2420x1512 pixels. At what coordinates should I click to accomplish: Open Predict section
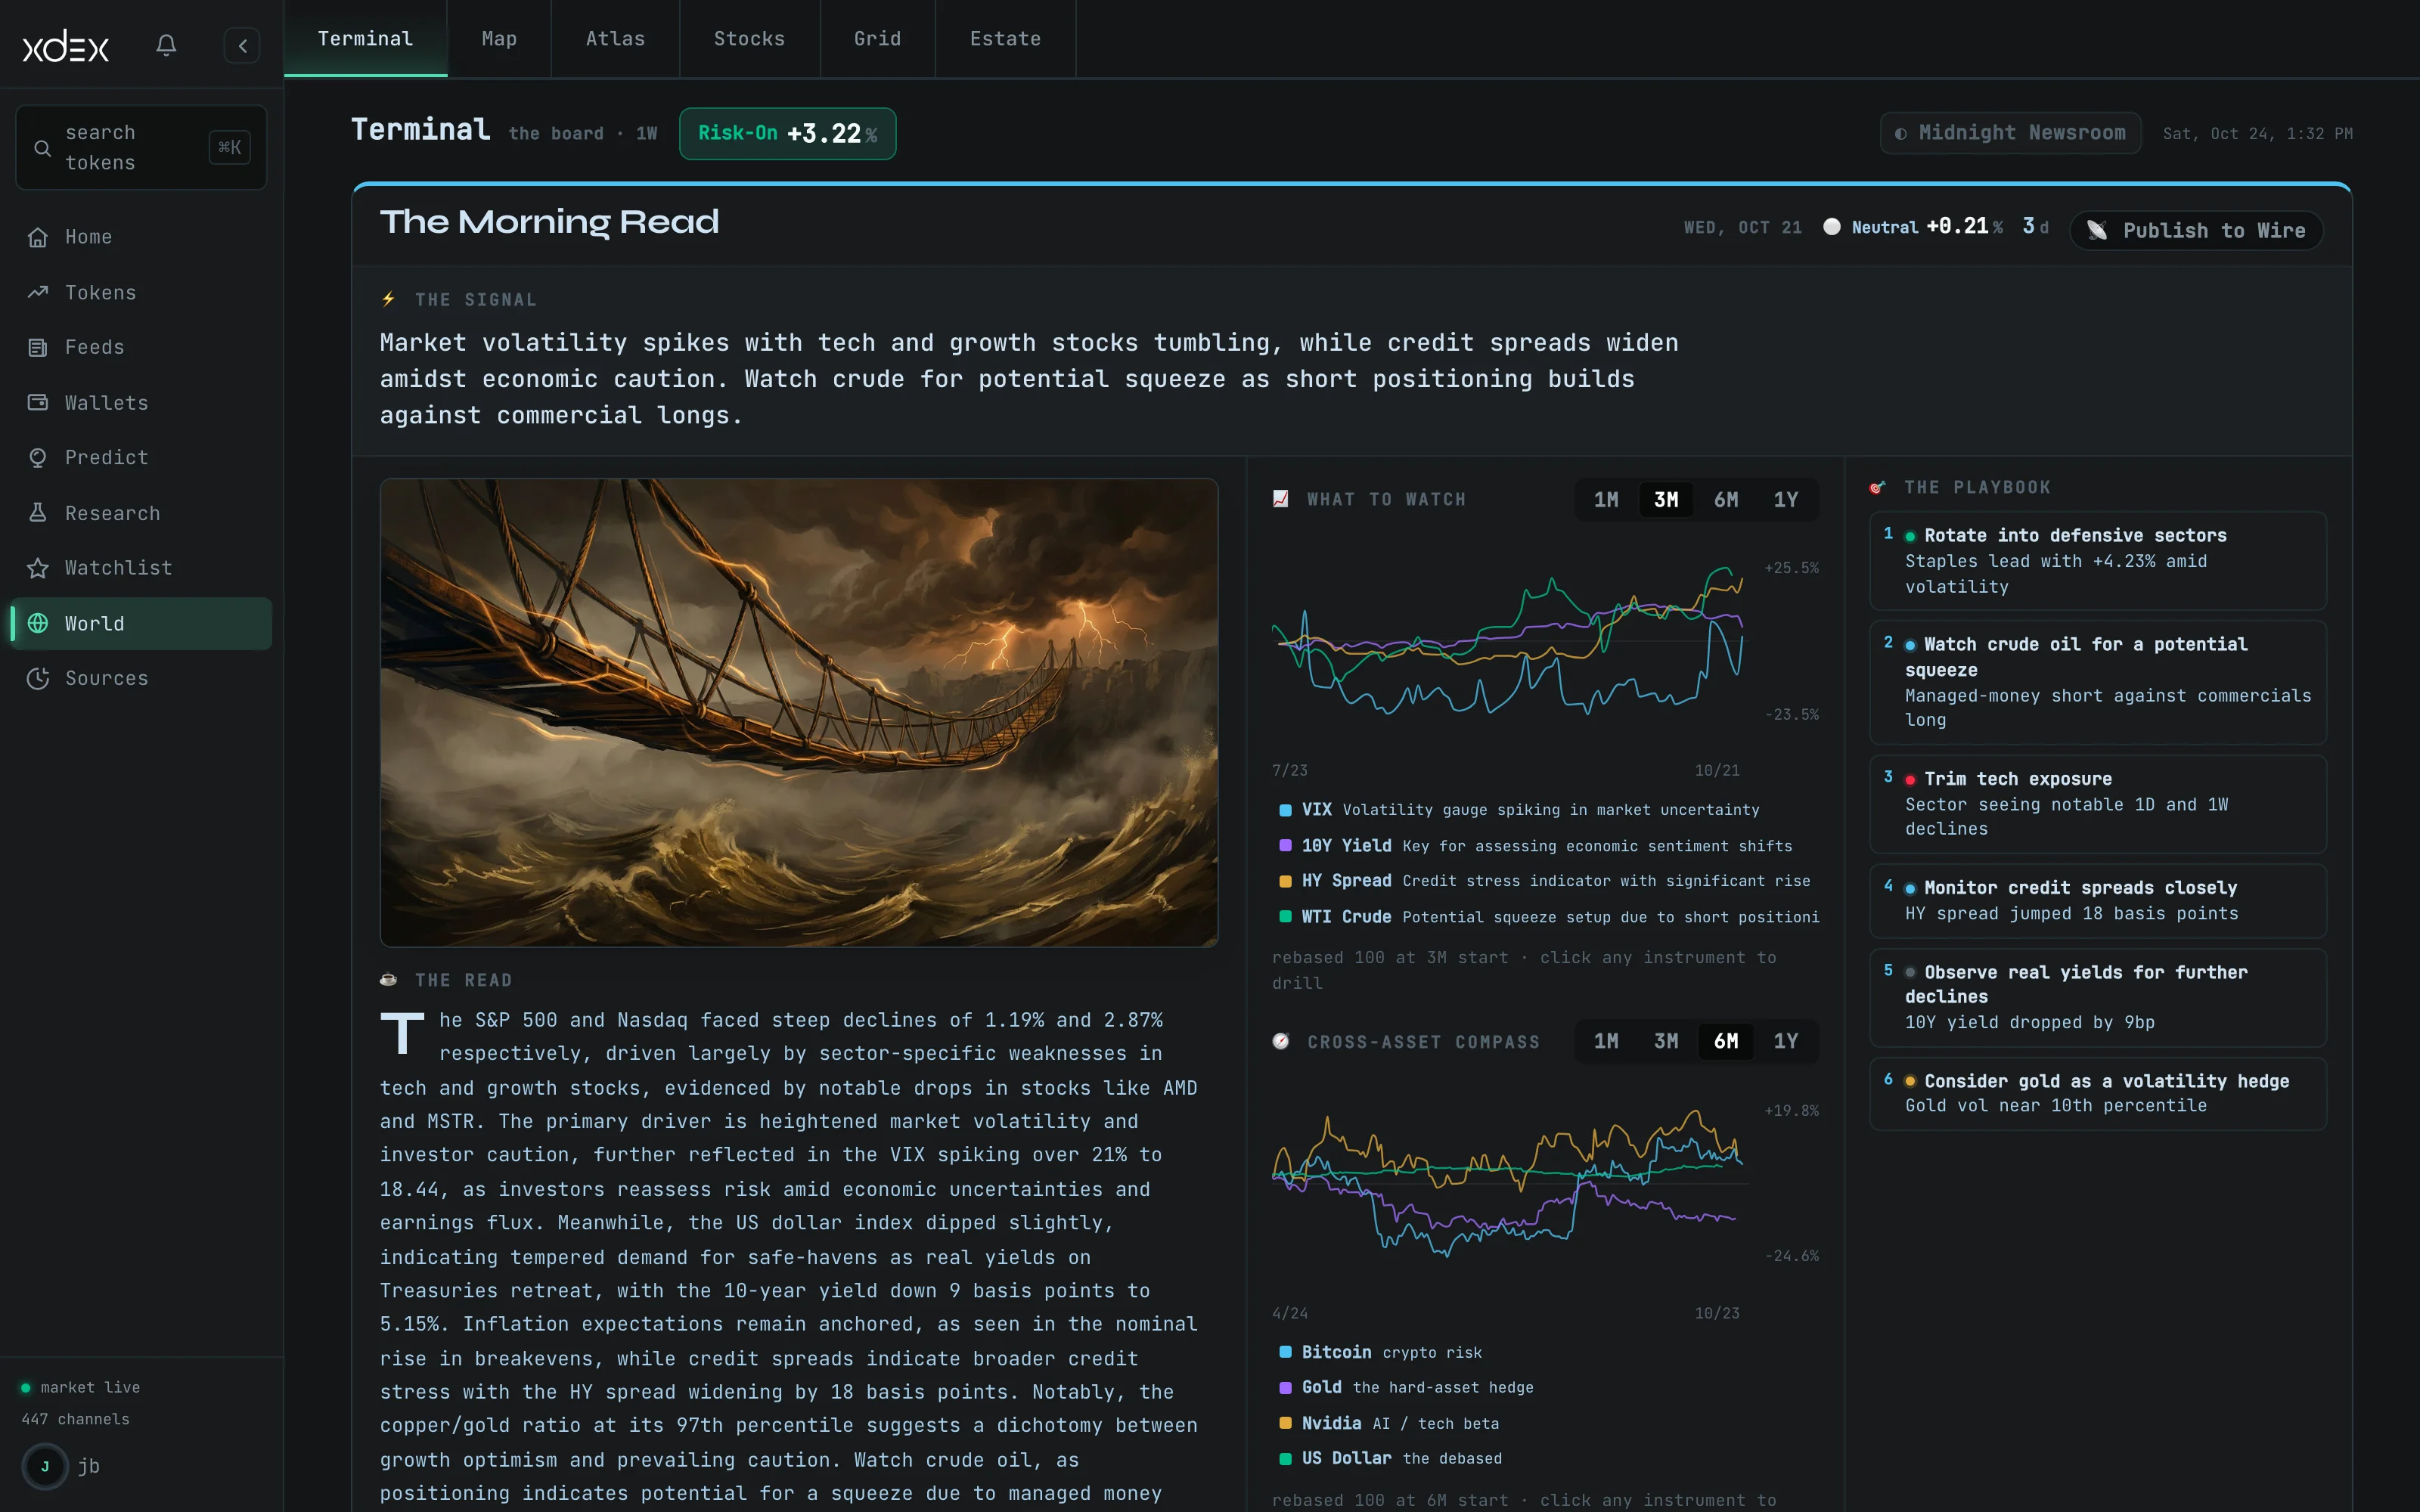141,457
